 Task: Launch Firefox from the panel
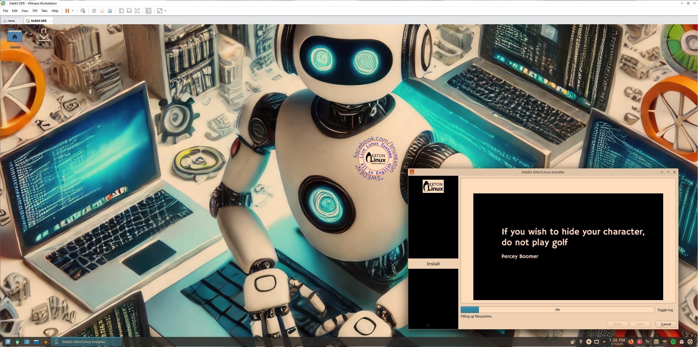click(631, 341)
